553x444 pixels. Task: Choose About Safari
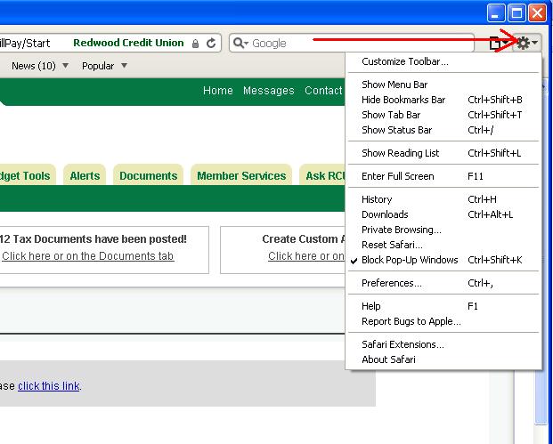[443, 359]
